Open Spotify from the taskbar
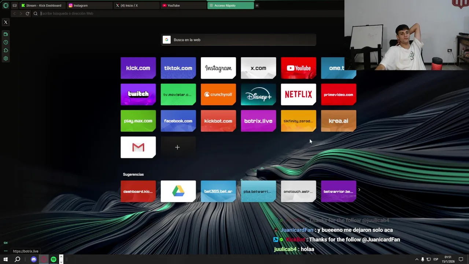The width and height of the screenshot is (469, 264). pos(53,259)
